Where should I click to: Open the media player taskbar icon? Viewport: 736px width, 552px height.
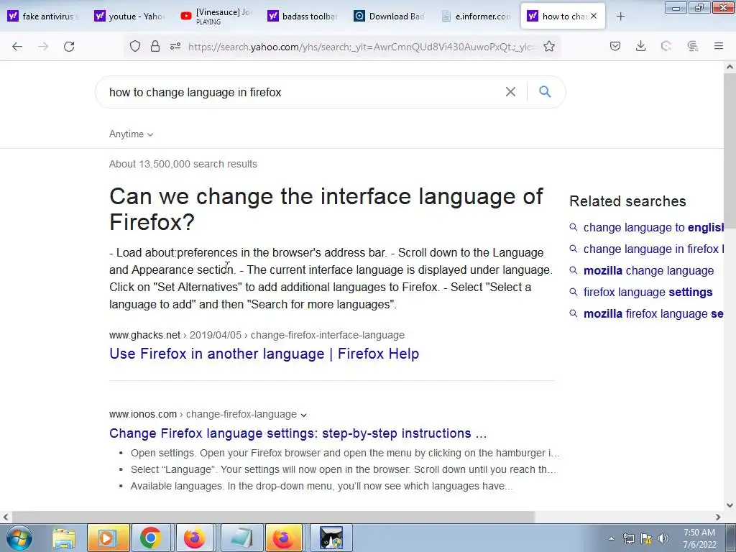(108, 538)
